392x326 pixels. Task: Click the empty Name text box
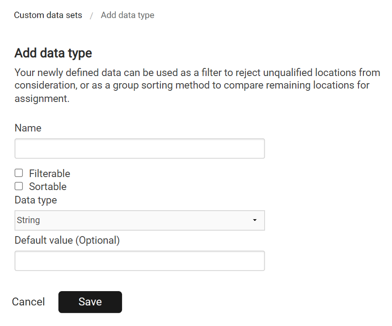coord(139,148)
